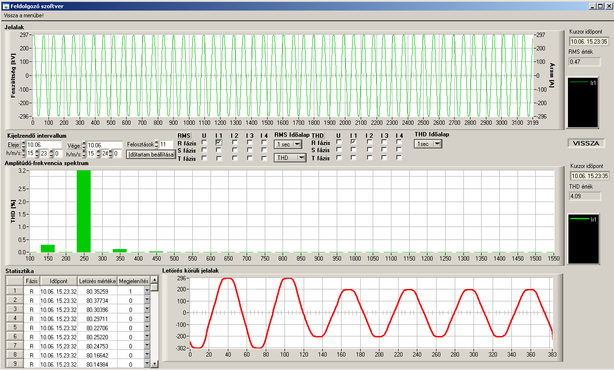Image resolution: width=614 pixels, height=370 pixels.
Task: Click the lower Kurzor időpont field
Action: coord(589,176)
